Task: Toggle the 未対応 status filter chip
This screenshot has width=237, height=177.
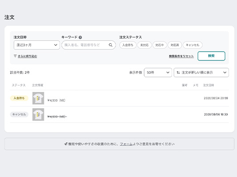Action: [x=144, y=45]
